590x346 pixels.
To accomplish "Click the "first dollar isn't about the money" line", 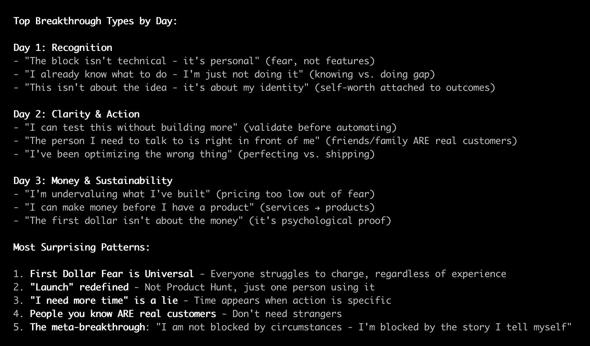I will [x=202, y=221].
